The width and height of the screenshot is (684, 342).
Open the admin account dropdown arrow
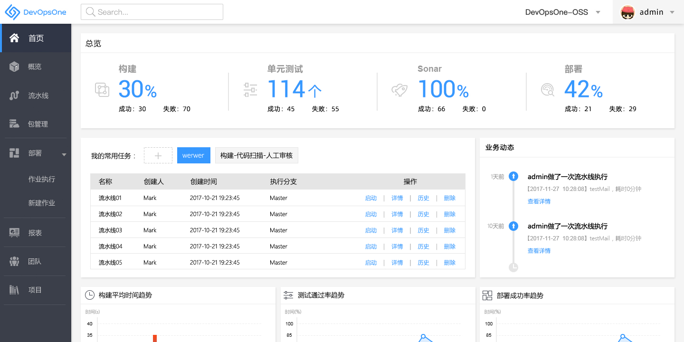pos(672,12)
